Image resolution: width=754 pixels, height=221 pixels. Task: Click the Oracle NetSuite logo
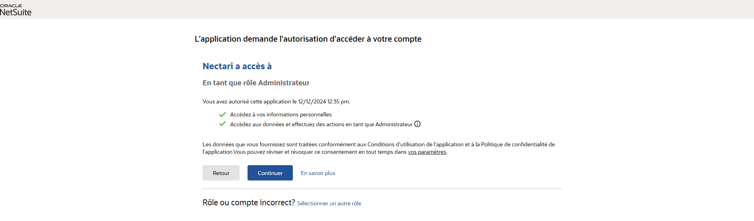coord(16,10)
